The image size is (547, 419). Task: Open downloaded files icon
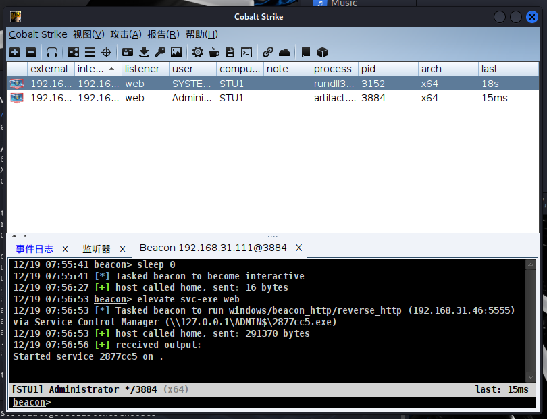[144, 53]
